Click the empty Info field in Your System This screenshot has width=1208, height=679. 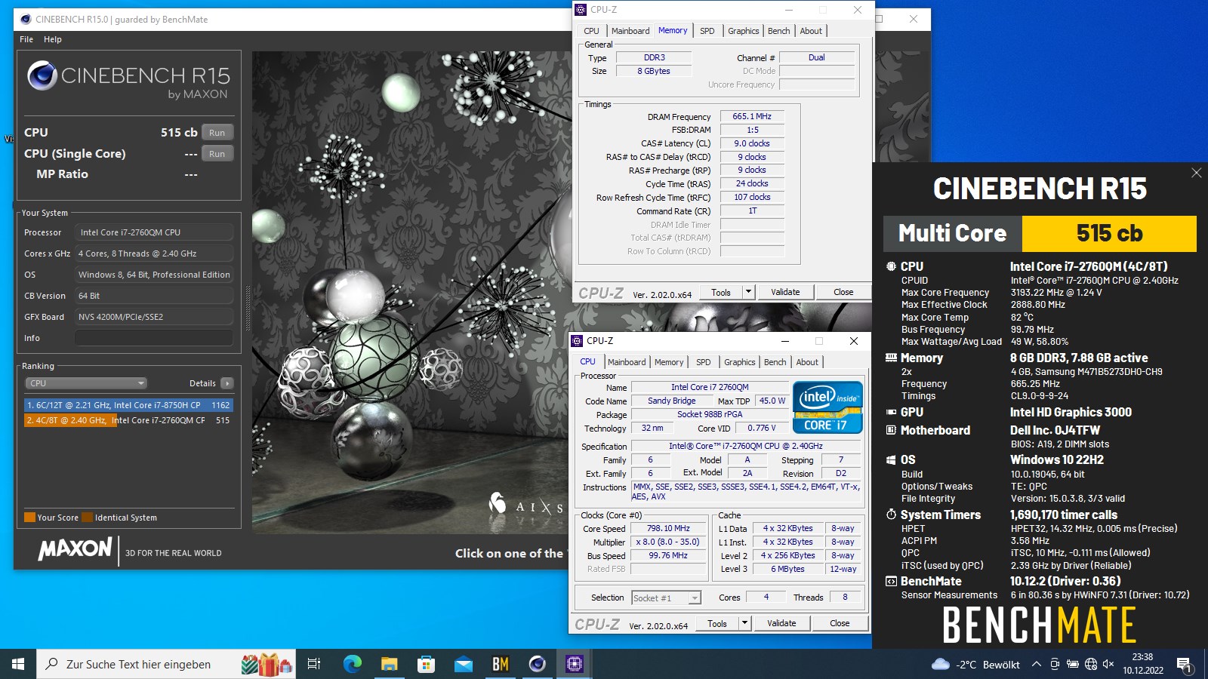154,338
